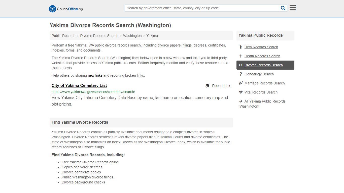This screenshot has height=193, width=344.
Task: Select Divorce Records Search sidebar item
Action: pos(265,65)
